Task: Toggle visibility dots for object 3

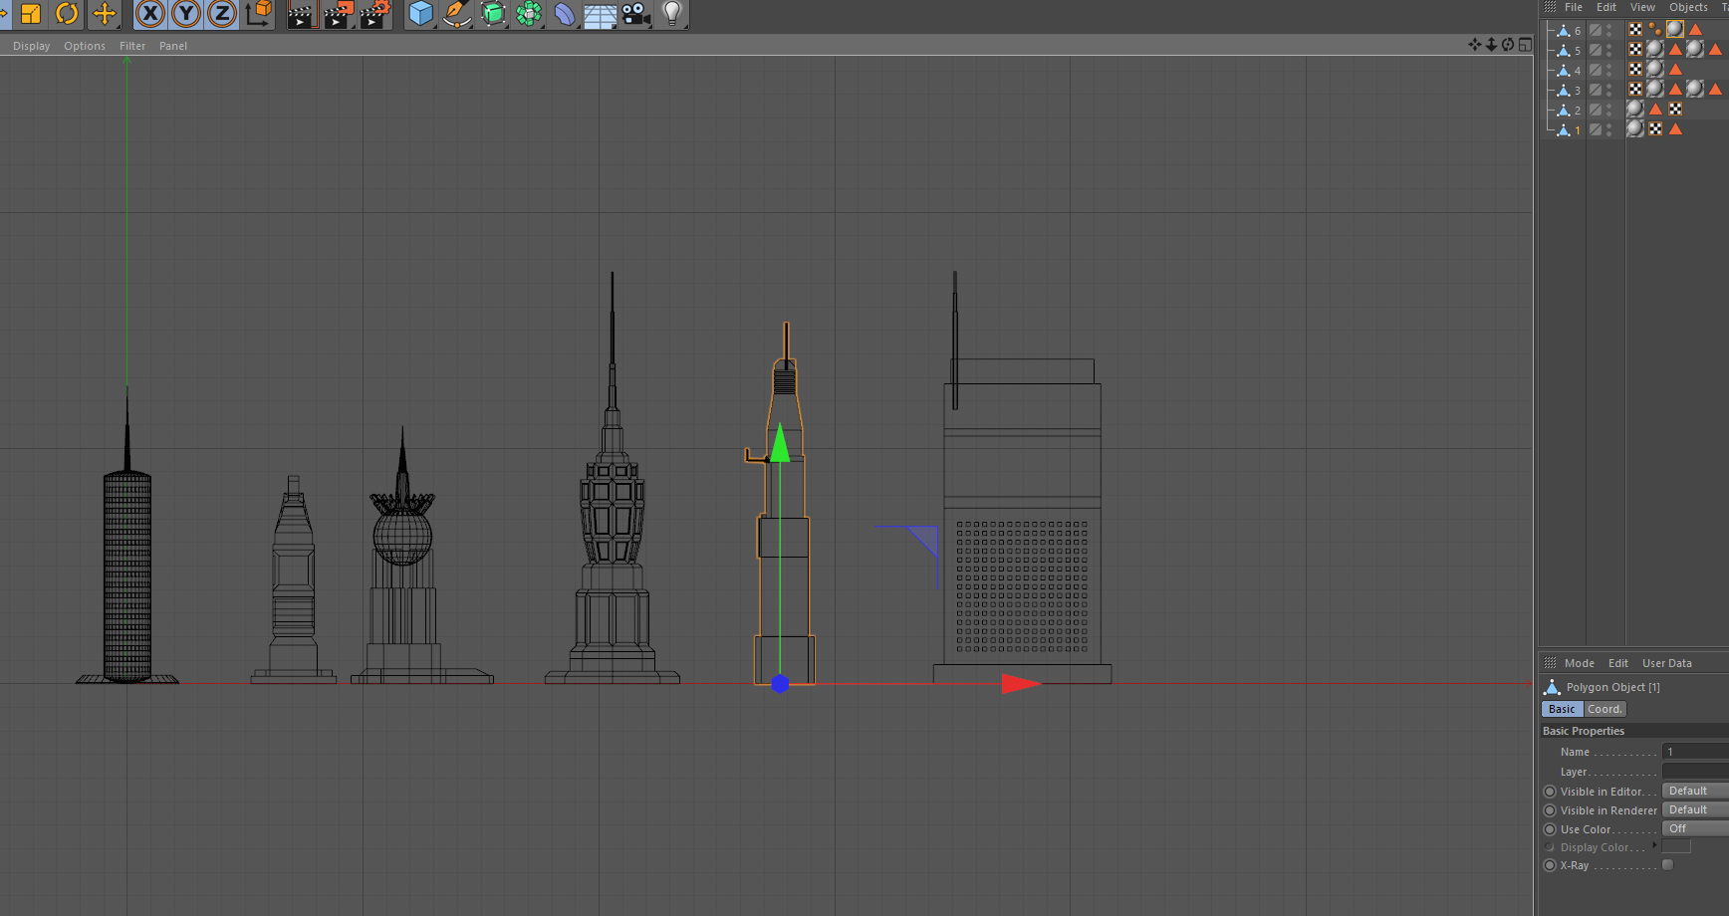Action: coord(1609,91)
